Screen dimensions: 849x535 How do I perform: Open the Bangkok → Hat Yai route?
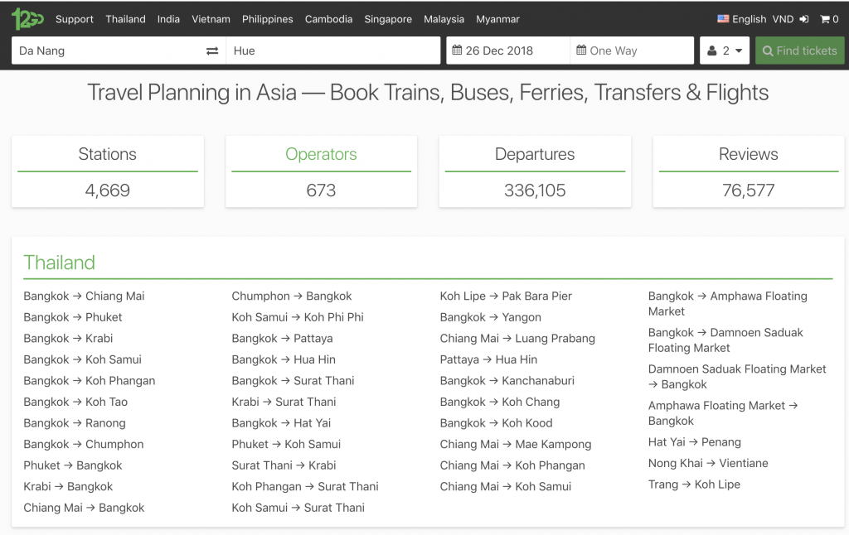click(x=281, y=422)
